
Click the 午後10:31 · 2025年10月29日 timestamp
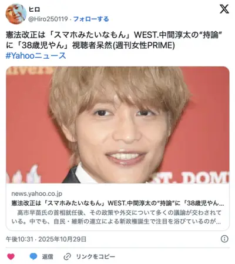(x=46, y=239)
